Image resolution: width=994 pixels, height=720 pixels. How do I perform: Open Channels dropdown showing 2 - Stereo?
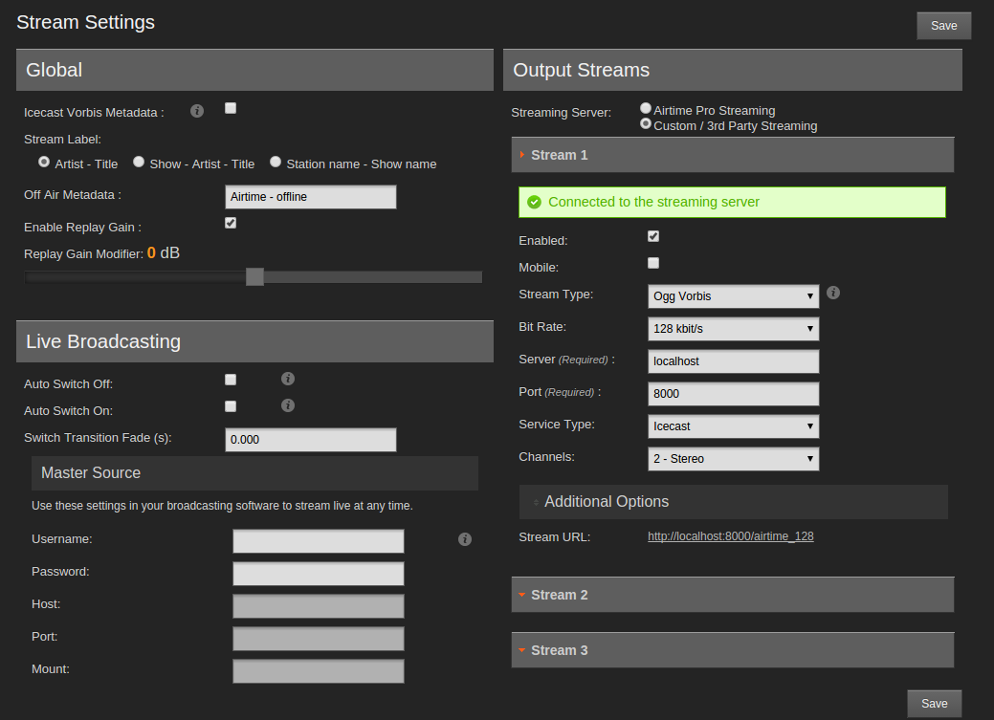pyautogui.click(x=734, y=459)
